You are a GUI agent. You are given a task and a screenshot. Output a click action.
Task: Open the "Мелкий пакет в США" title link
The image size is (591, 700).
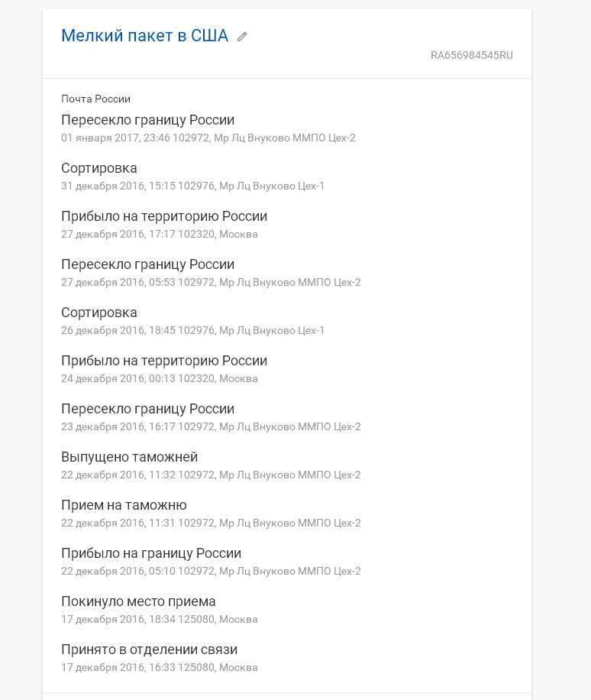144,36
